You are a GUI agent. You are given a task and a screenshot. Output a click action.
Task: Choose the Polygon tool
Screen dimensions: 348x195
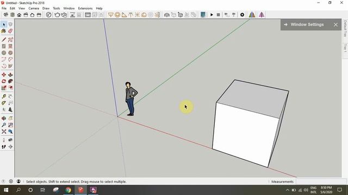click(x=10, y=53)
